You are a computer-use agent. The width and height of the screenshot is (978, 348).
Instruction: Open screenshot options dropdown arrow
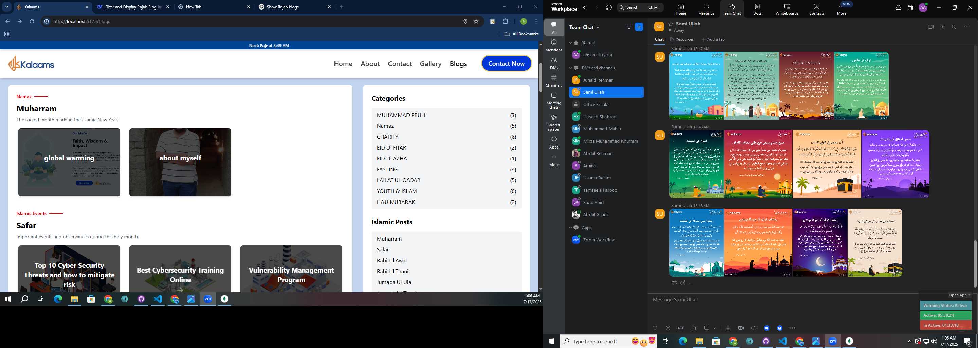pyautogui.click(x=715, y=328)
